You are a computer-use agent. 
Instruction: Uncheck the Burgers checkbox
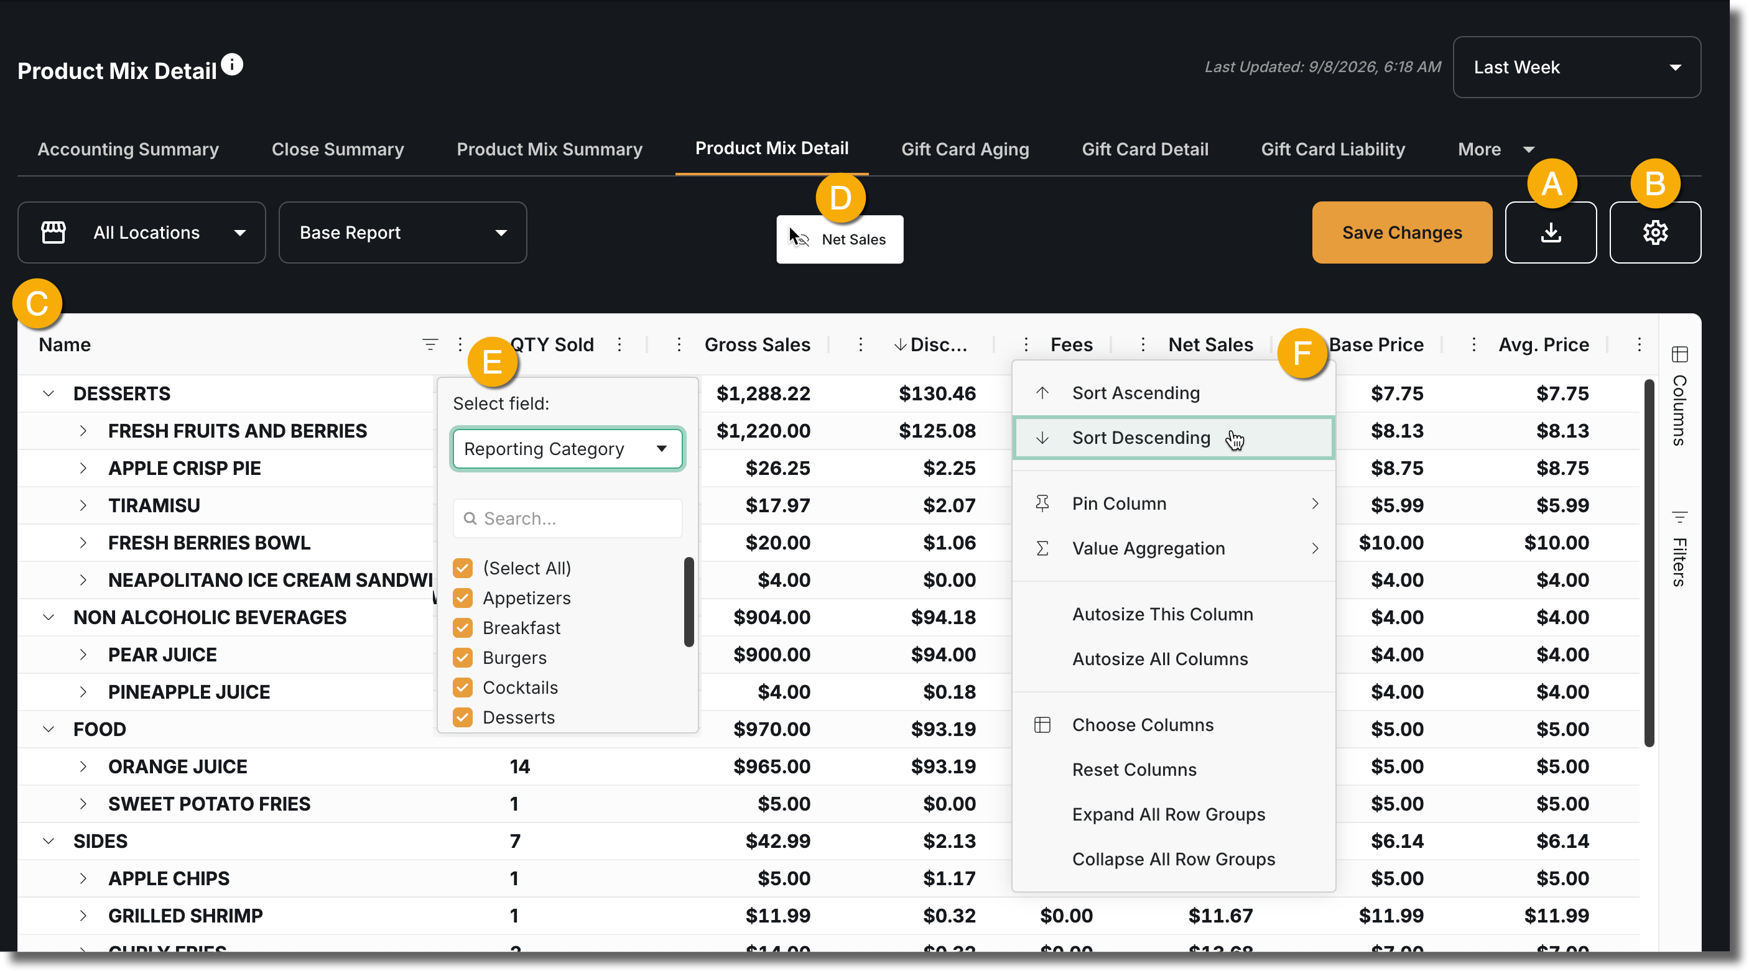(463, 658)
